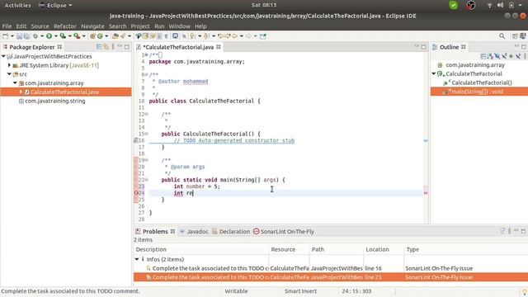Viewport: 528px width, 297px height.
Task: Expand the JRE System Library node
Action: 9,65
